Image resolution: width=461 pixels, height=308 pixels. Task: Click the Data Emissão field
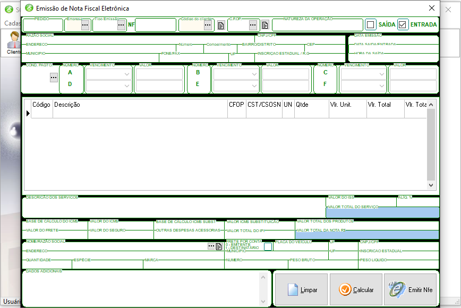[394, 40]
